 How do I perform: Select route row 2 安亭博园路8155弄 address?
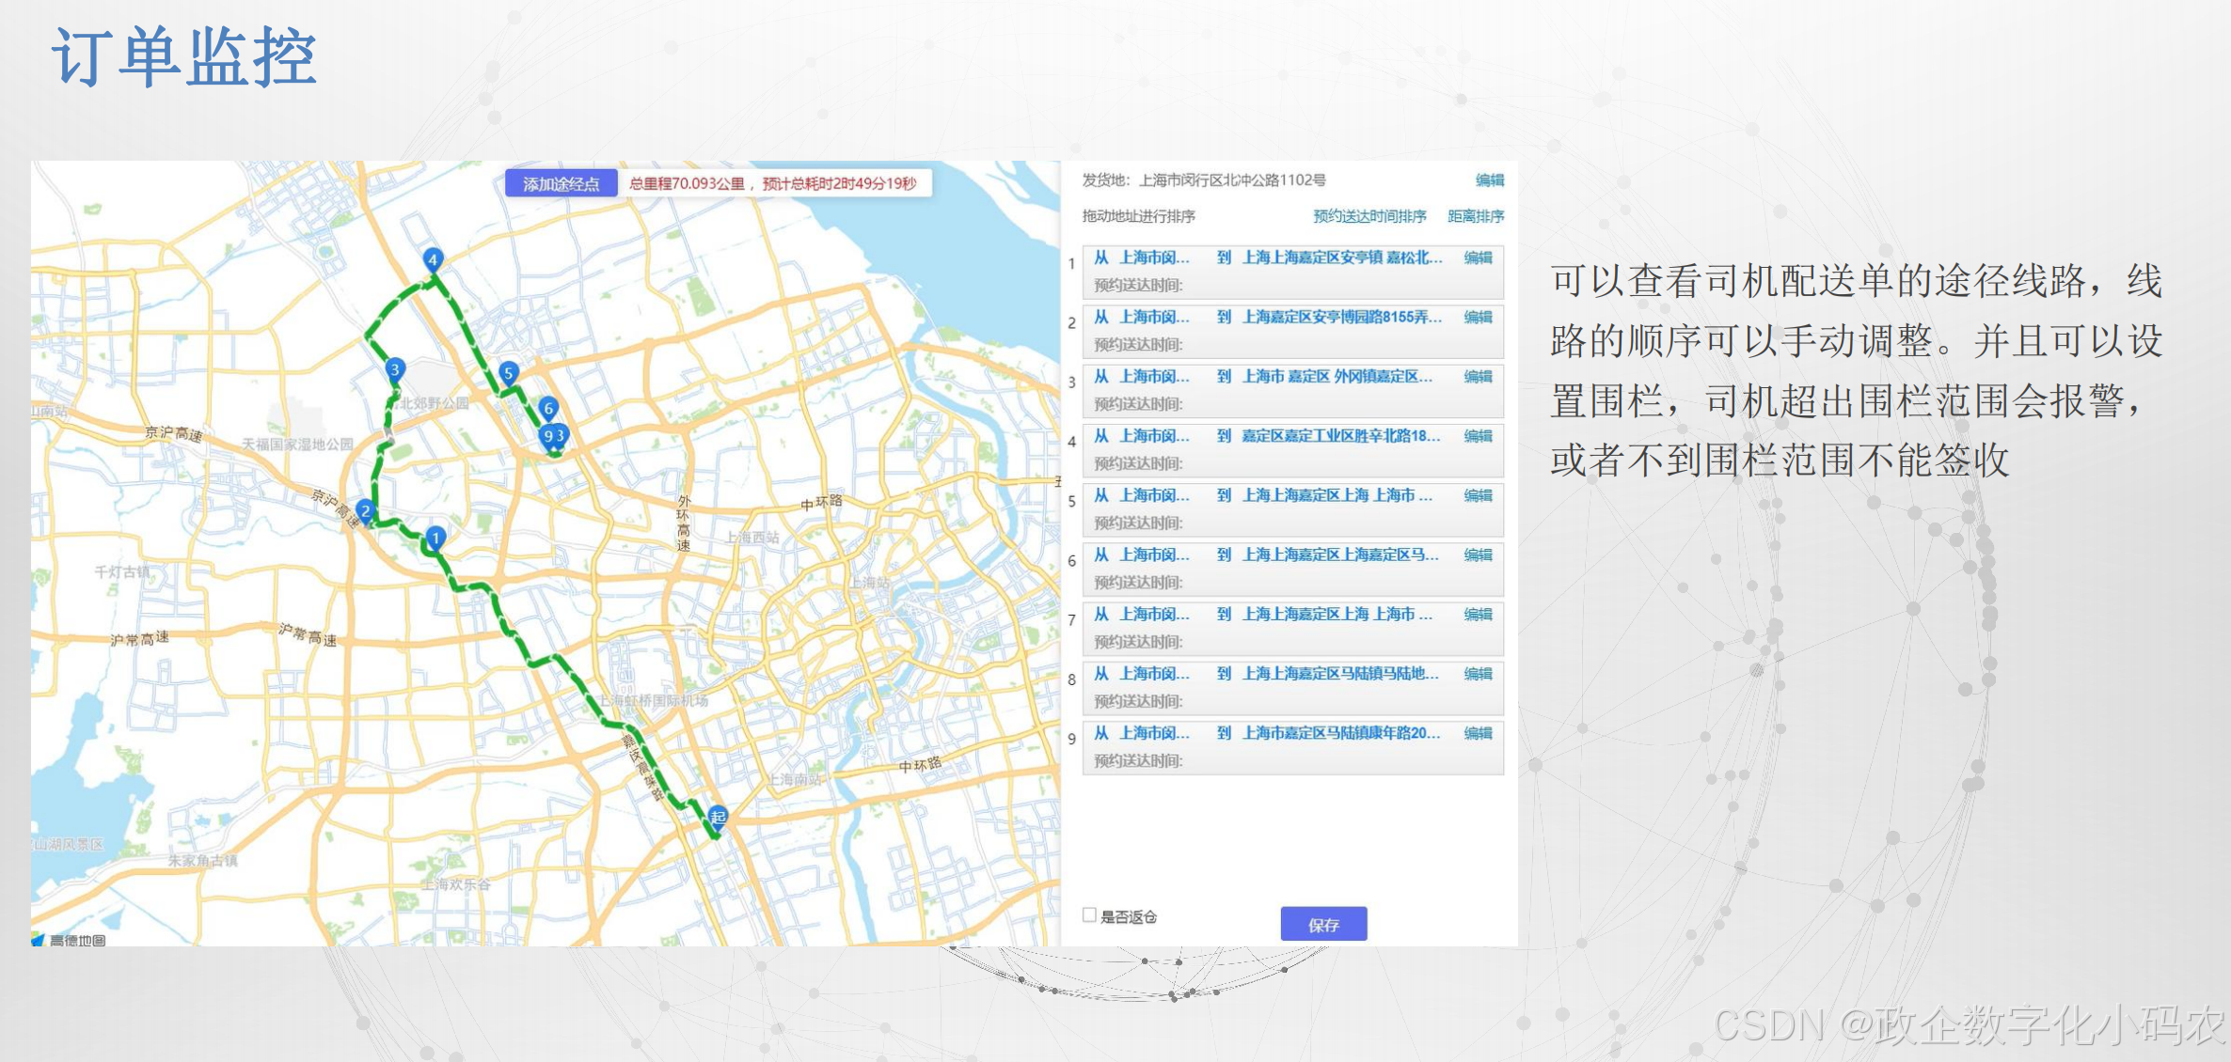coord(1341,317)
